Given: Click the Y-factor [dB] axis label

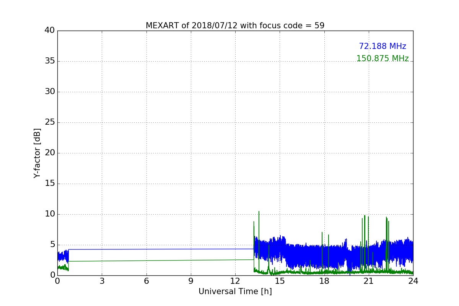Looking at the screenshot, I should point(37,153).
